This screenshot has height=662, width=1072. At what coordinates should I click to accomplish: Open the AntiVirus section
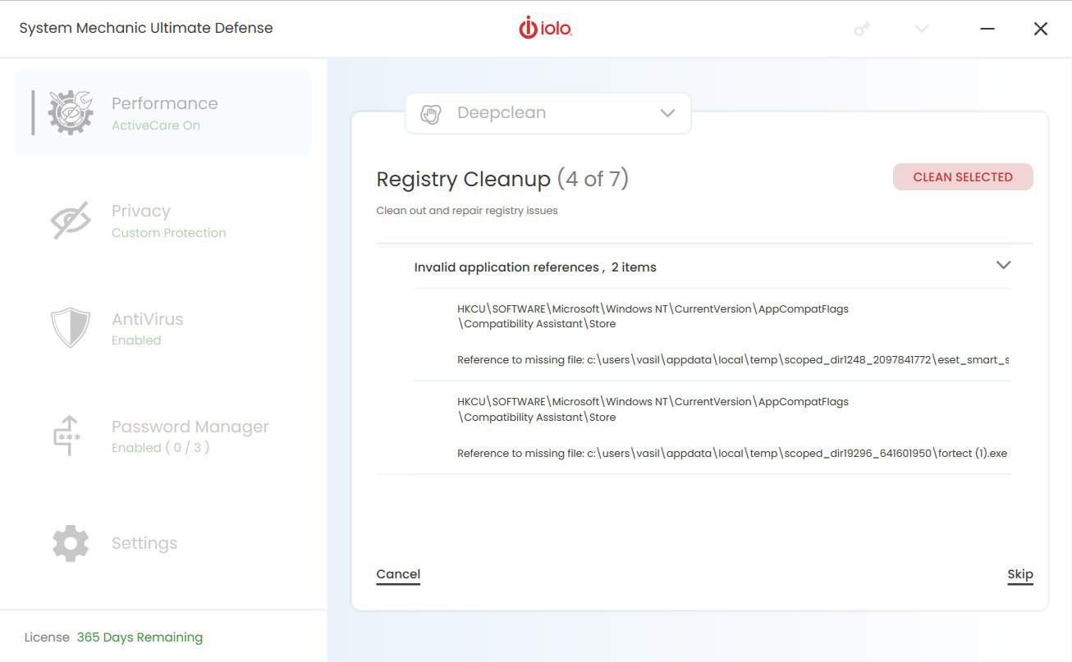point(163,328)
